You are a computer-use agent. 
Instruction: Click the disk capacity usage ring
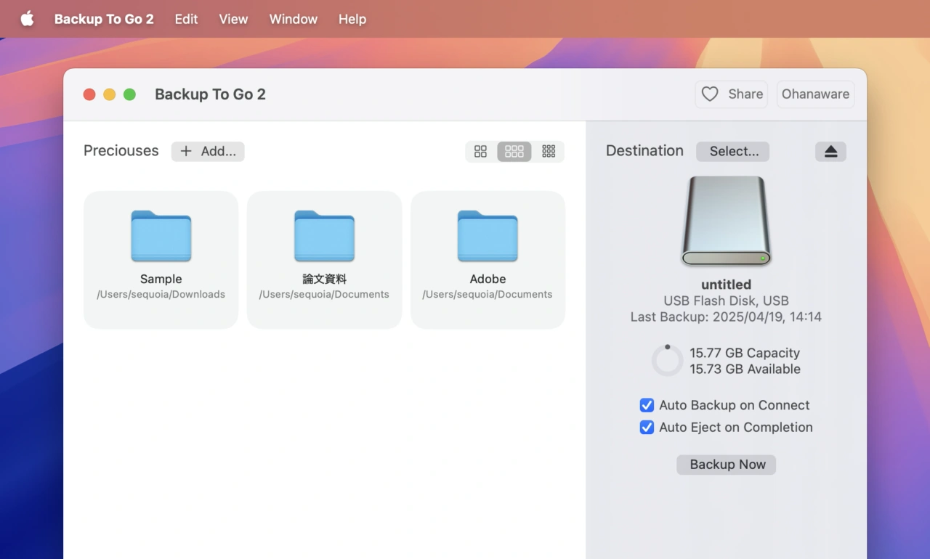tap(667, 361)
